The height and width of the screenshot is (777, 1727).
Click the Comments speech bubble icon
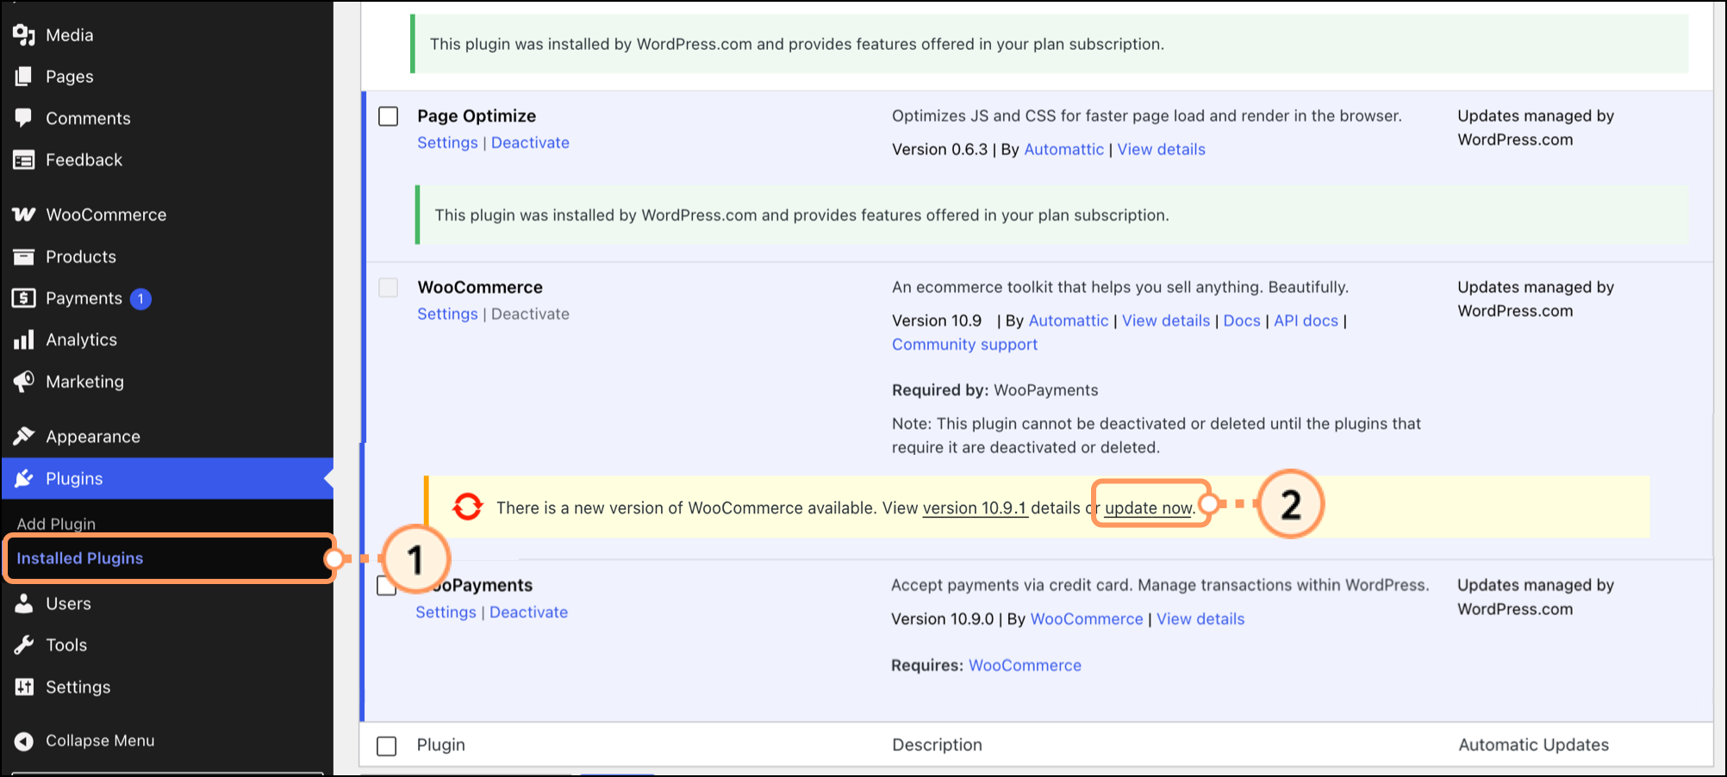coord(23,118)
